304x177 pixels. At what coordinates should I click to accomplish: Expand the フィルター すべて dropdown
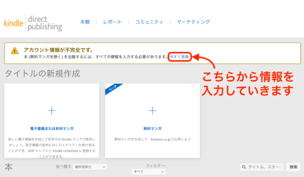pyautogui.click(x=149, y=172)
